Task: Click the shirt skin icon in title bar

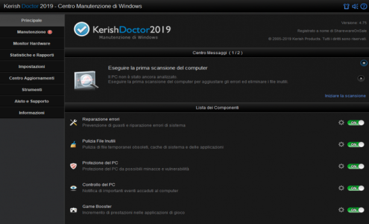Action: [346, 7]
